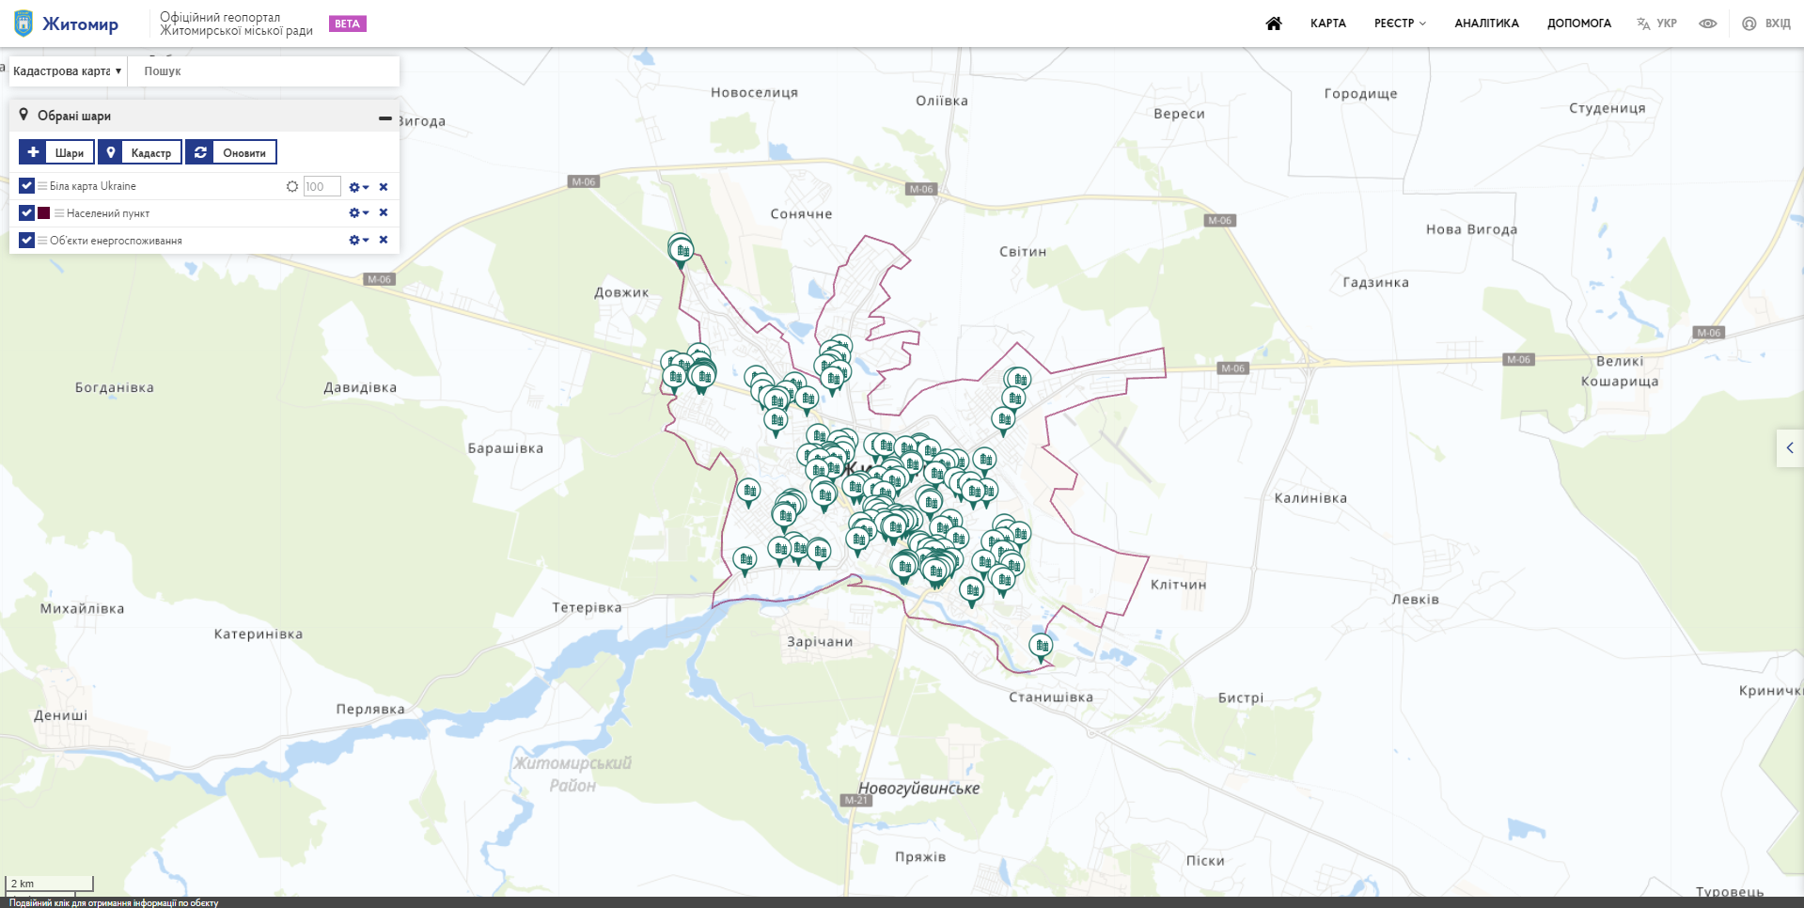Click the Населений пункт color swatch
1804x908 pixels.
43,213
